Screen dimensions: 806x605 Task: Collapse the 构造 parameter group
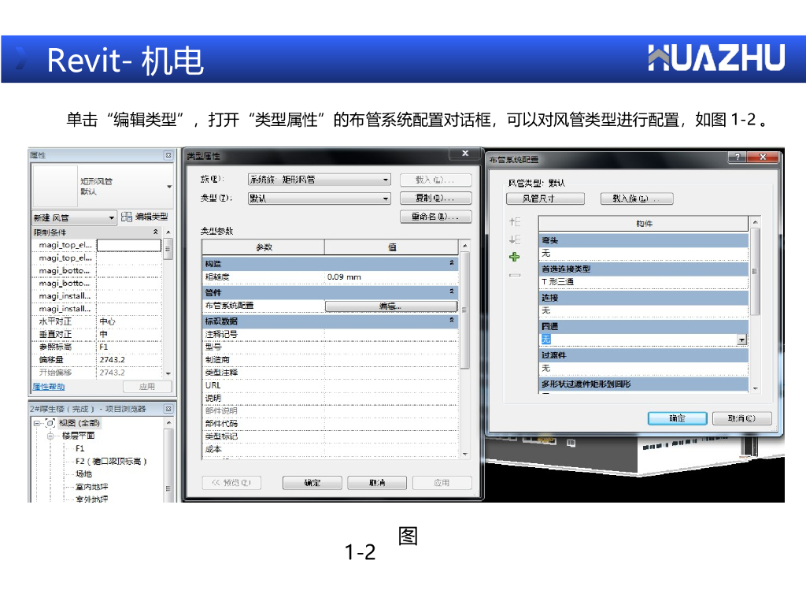452,263
